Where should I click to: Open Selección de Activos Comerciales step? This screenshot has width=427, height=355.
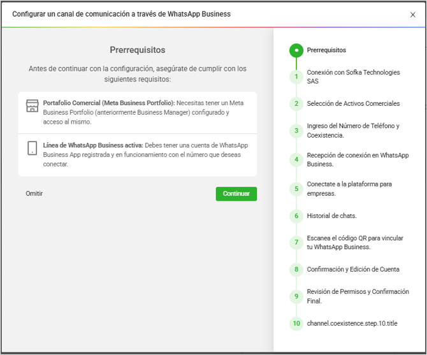pyautogui.click(x=353, y=104)
